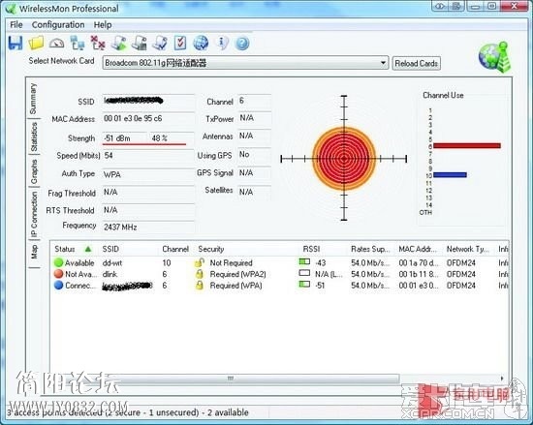Click the scroll with green arrow icon
Image resolution: width=533 pixels, height=425 pixels.
click(118, 44)
